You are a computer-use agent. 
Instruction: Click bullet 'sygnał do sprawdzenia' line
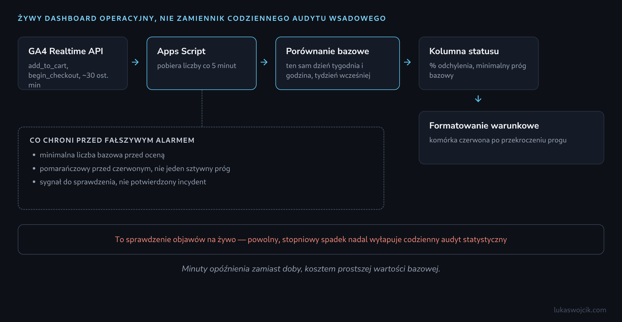(x=123, y=182)
